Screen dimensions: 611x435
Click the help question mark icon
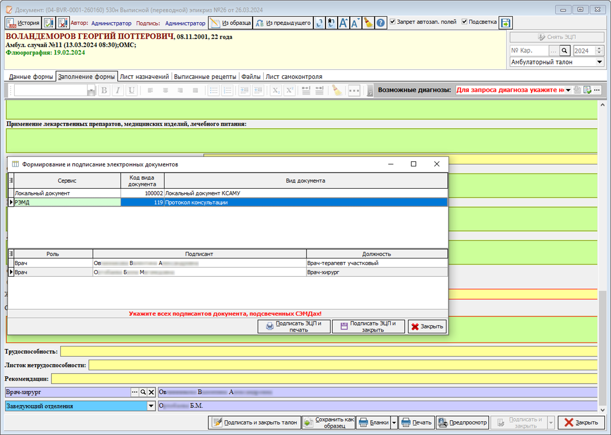381,23
